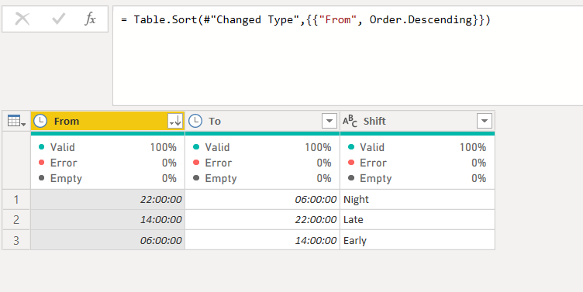Click the To column Empty 0% quality row
Viewport: 583px width, 292px height.
click(263, 179)
